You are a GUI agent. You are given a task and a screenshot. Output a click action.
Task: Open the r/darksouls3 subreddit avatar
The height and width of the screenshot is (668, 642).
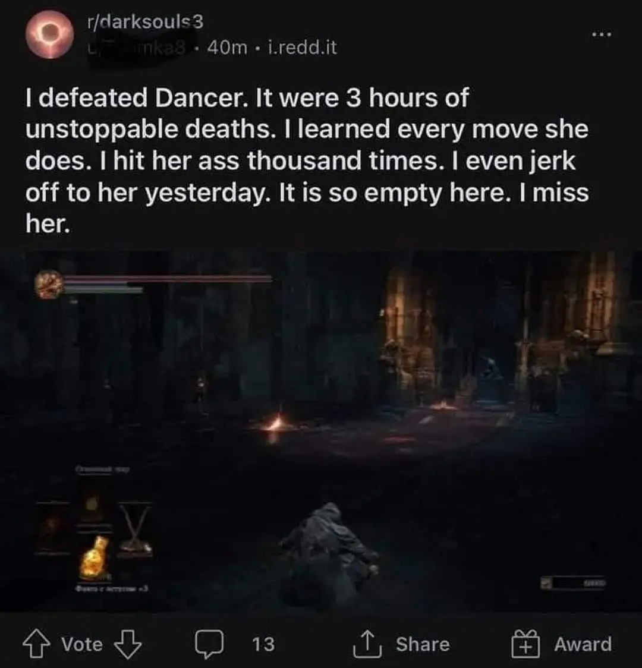(x=49, y=34)
